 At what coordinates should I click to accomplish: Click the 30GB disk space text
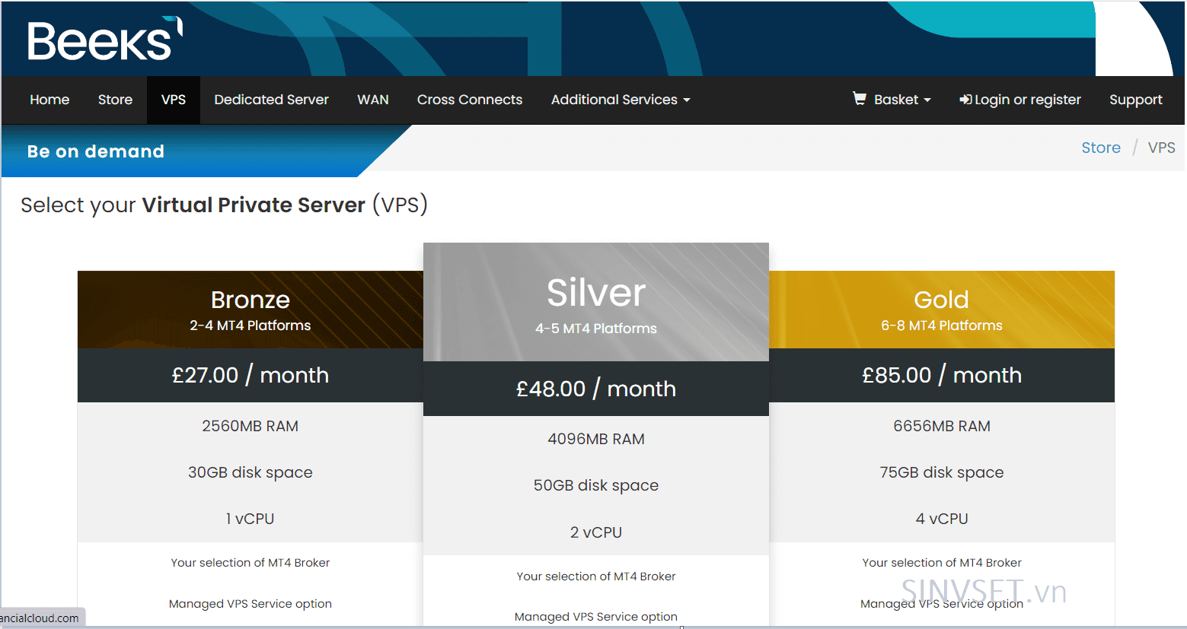pos(250,472)
